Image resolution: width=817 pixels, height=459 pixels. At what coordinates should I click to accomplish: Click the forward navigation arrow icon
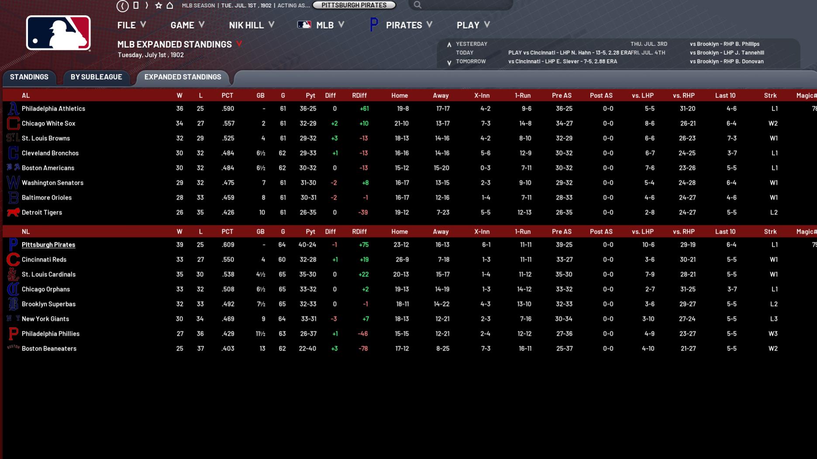tap(147, 6)
